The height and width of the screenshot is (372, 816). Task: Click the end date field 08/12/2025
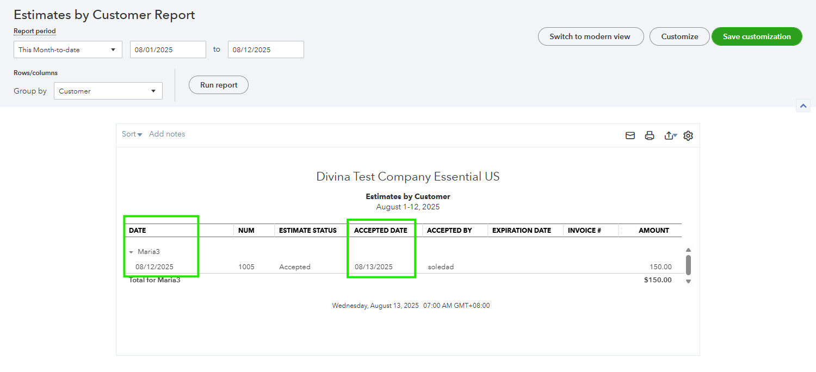pyautogui.click(x=266, y=49)
